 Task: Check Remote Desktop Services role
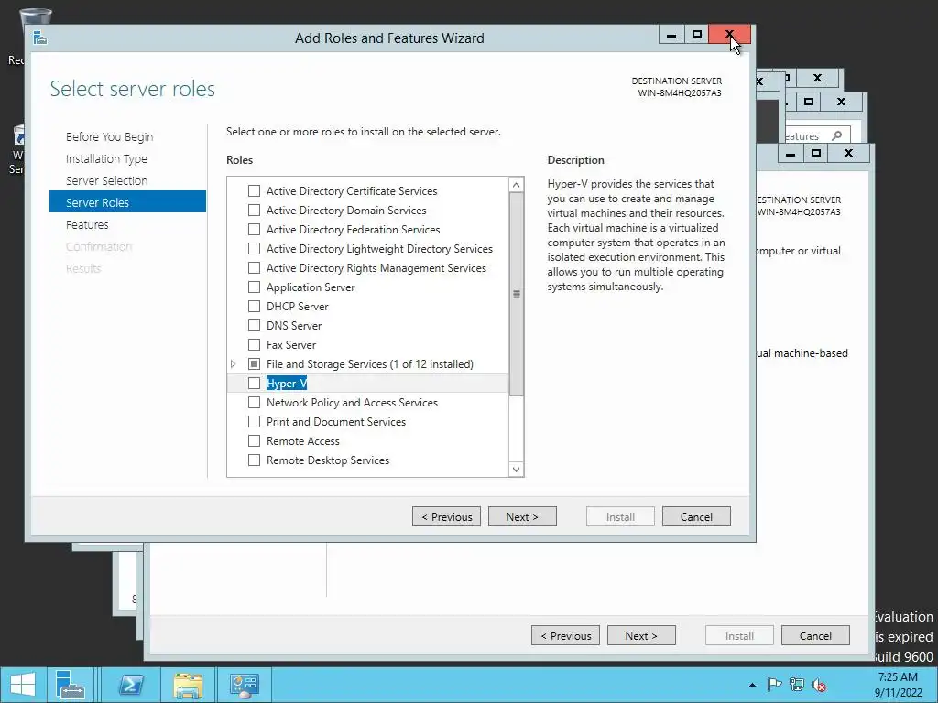coord(255,460)
